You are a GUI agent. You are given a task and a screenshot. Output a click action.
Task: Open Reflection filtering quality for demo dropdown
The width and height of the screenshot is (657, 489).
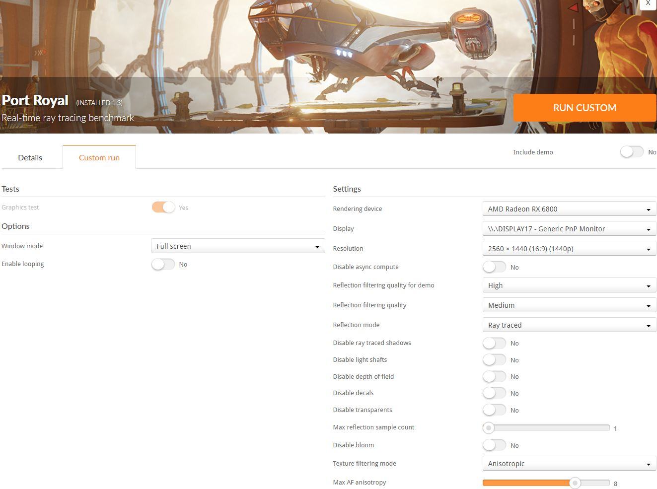(569, 285)
